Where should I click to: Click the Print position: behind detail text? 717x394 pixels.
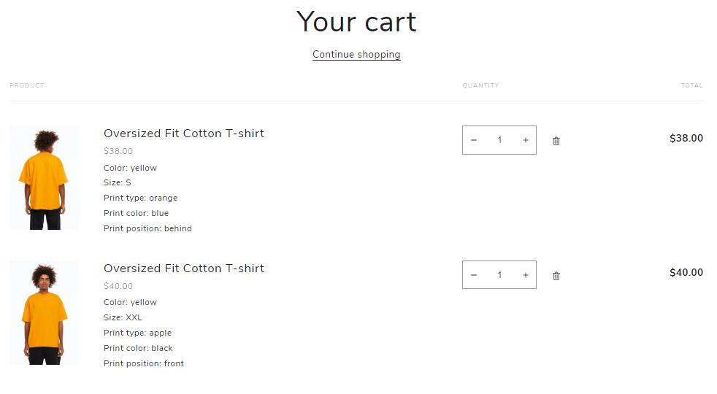pos(147,228)
